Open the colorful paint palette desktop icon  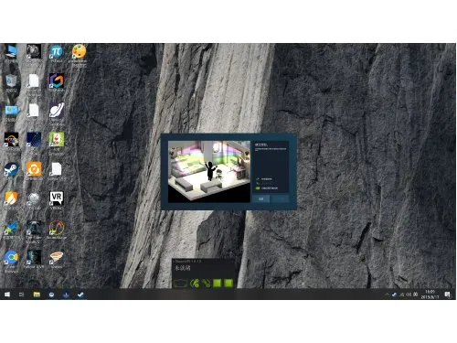point(79,51)
